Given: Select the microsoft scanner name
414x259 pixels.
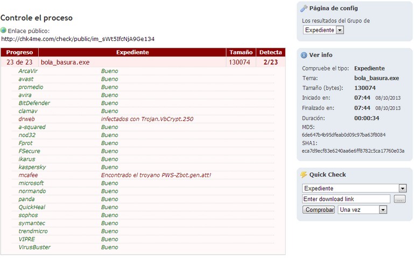Looking at the screenshot, I should 31,183.
